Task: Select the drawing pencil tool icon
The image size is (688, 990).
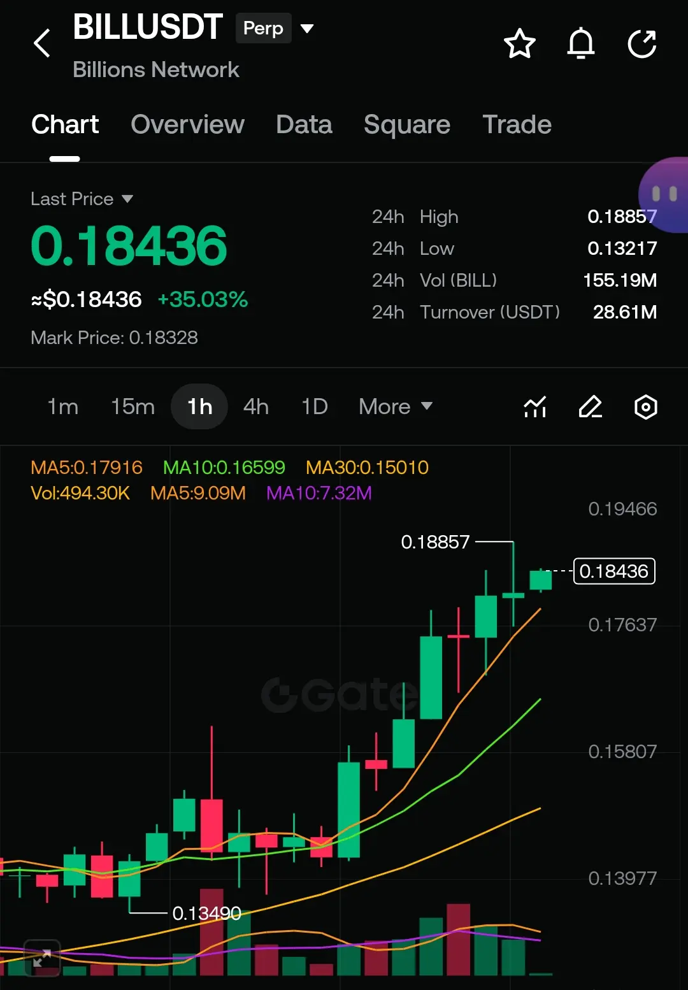Action: 591,406
